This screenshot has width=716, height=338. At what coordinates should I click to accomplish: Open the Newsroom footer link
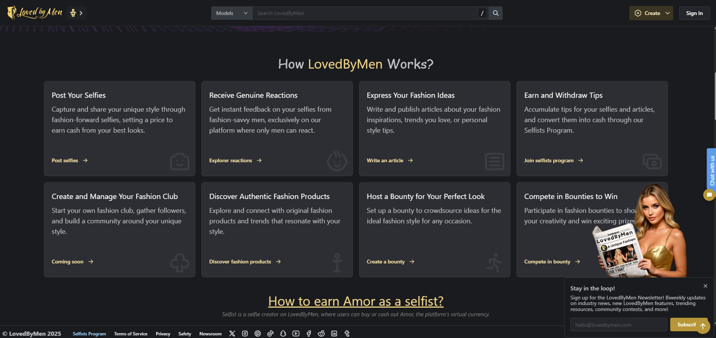point(210,334)
